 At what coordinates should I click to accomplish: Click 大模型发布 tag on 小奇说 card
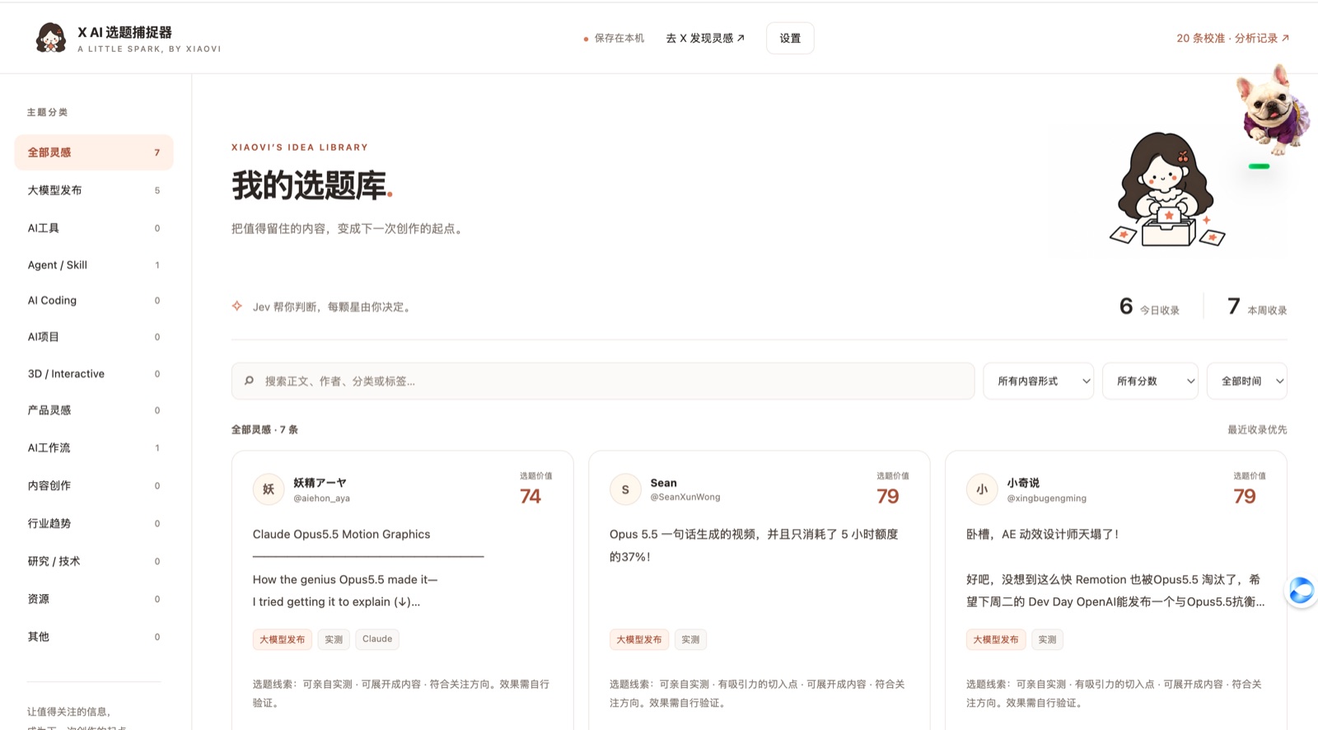(996, 639)
